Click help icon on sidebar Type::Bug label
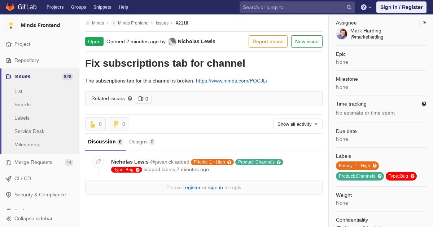Screen dimensions: 433x227 point(412,176)
